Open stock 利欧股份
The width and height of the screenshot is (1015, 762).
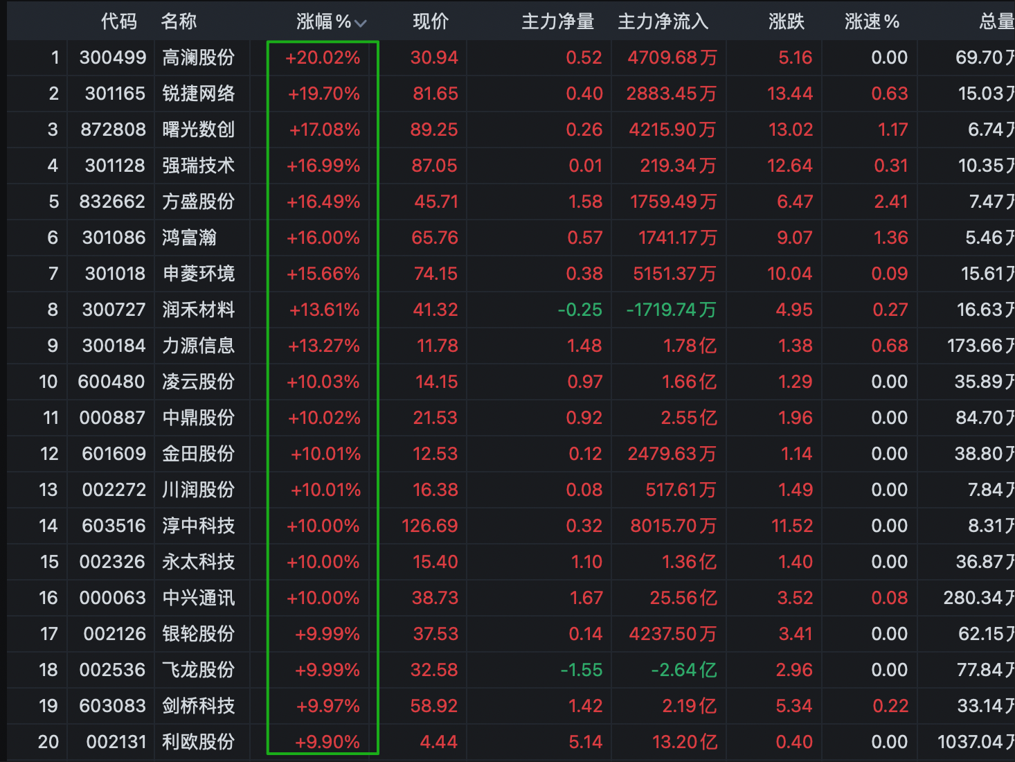tap(198, 742)
